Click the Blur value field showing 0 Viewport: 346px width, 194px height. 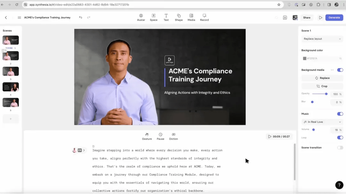pyautogui.click(x=336, y=102)
